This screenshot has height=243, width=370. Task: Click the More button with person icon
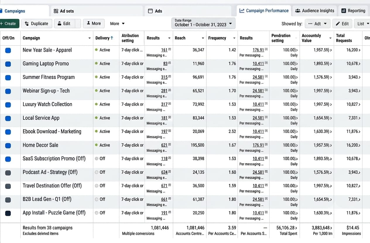[x=94, y=23]
